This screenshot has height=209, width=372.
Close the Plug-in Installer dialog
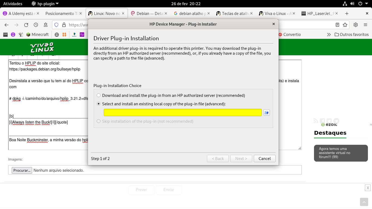click(274, 24)
